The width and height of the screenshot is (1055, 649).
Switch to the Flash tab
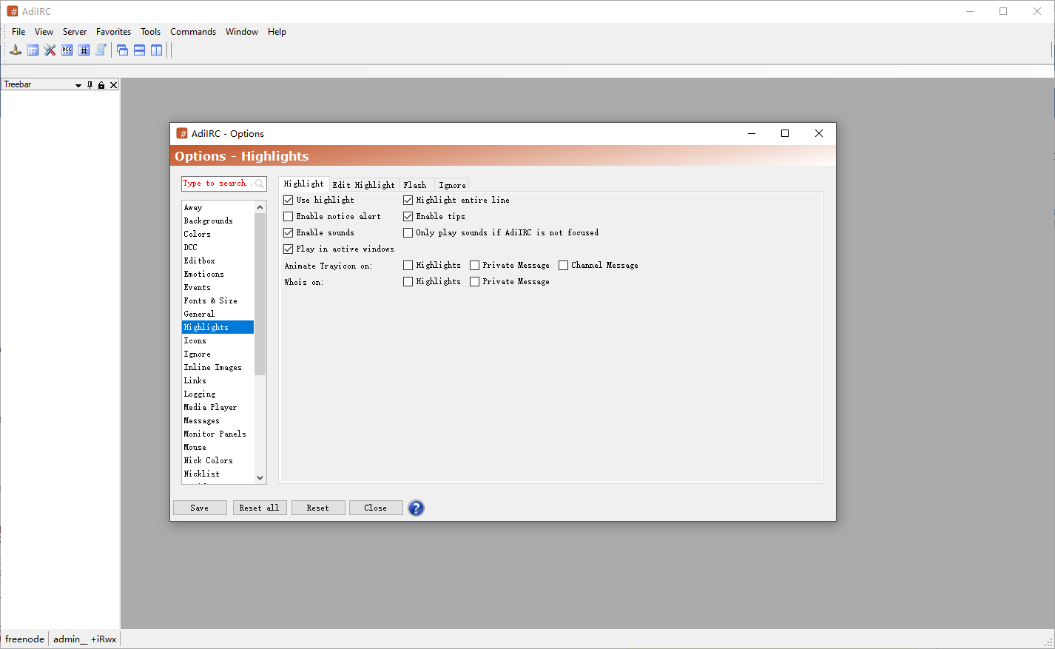tap(415, 185)
